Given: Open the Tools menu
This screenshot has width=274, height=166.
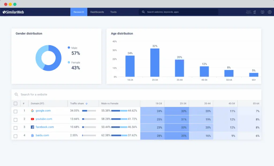Looking at the screenshot, I should tap(113, 12).
